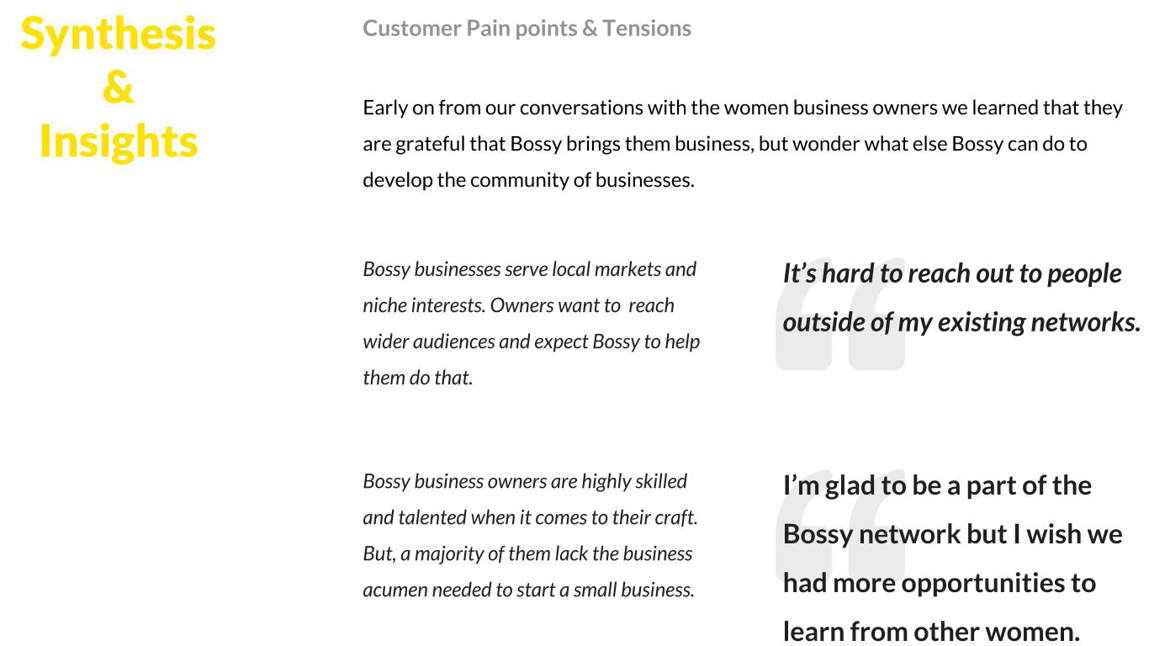Click the line 'Bossy business owners are highly skilled'
The height and width of the screenshot is (646, 1149).
525,481
